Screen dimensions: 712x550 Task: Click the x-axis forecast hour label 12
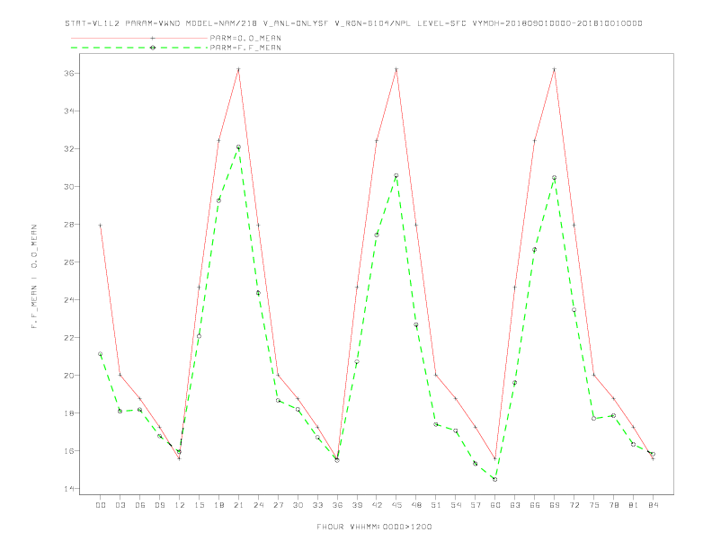point(180,505)
